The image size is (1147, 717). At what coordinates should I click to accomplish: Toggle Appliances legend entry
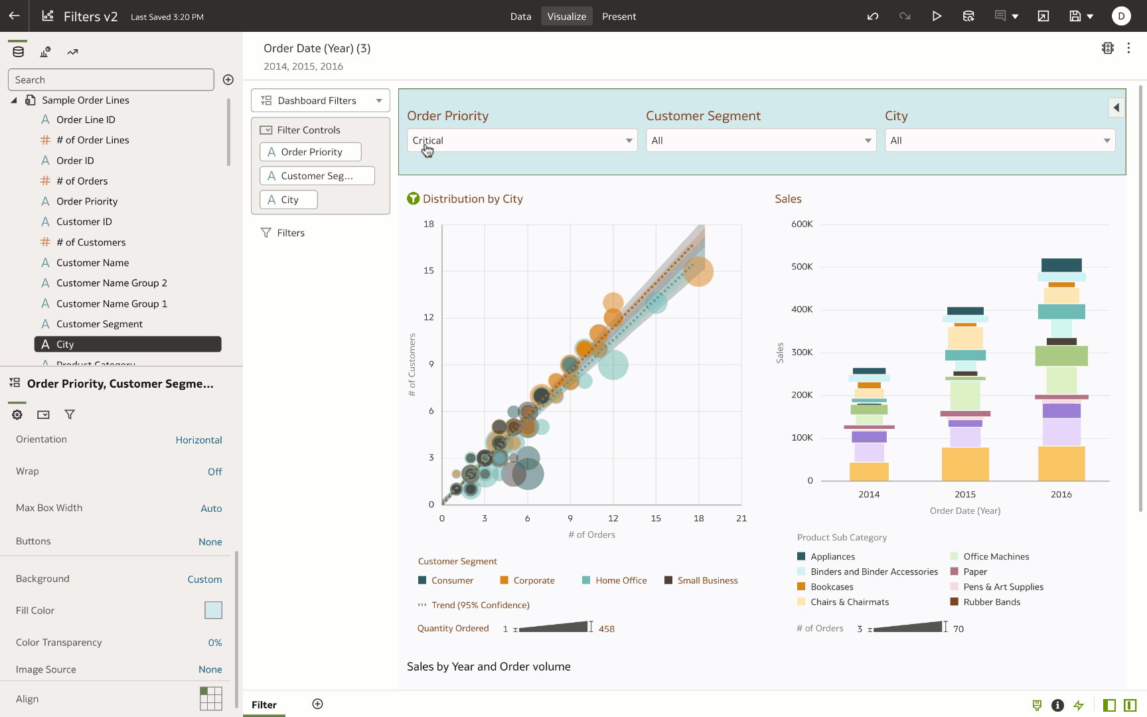pyautogui.click(x=826, y=556)
